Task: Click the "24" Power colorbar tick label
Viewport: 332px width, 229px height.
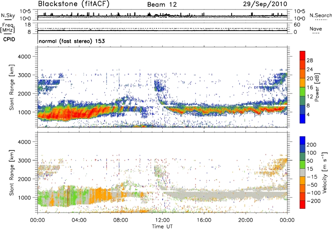Action: coord(310,69)
